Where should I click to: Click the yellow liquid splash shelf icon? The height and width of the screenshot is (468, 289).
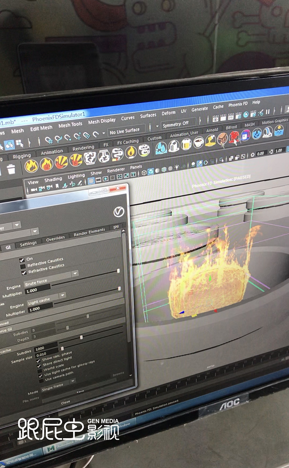click(x=210, y=141)
